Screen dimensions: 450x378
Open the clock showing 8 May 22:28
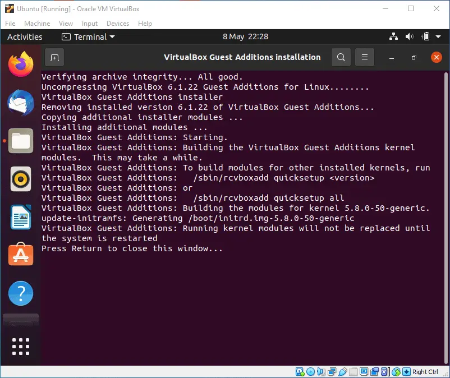pyautogui.click(x=245, y=36)
